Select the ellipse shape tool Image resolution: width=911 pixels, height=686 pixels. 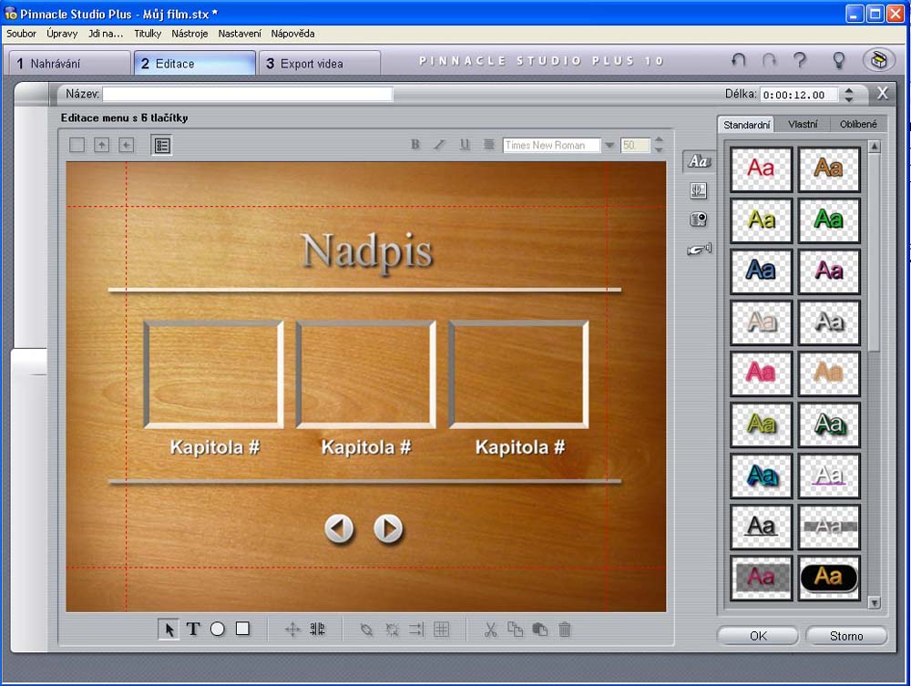(218, 629)
